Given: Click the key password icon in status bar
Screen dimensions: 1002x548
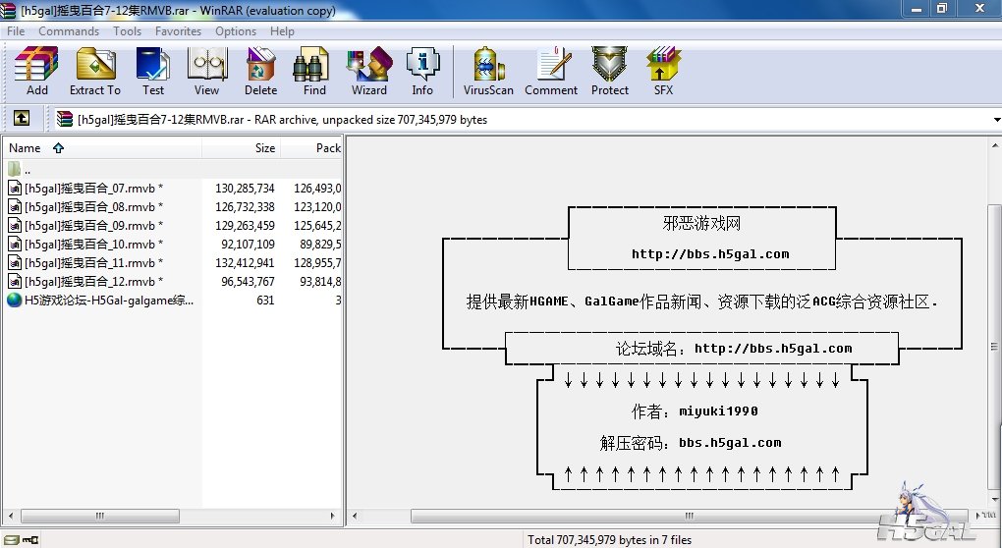Looking at the screenshot, I should [30, 540].
